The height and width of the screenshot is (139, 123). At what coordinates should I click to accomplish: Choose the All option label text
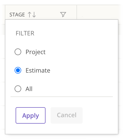pyautogui.click(x=29, y=89)
